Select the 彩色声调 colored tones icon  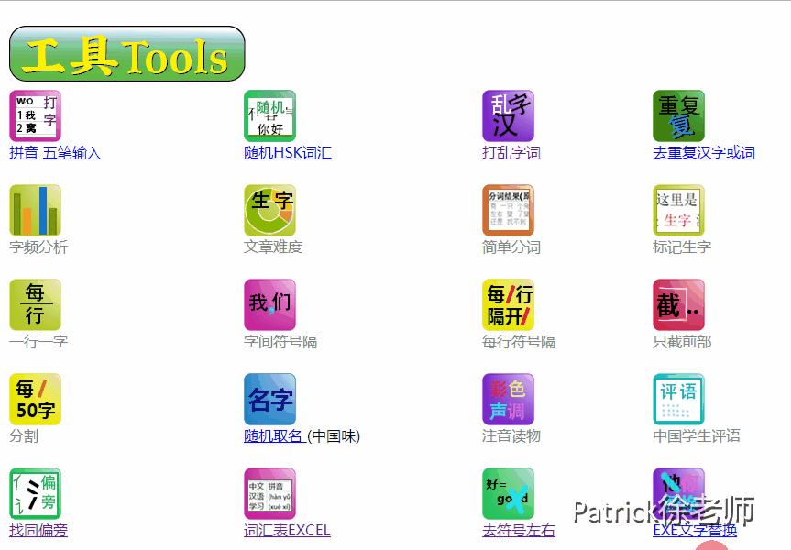[x=508, y=400]
